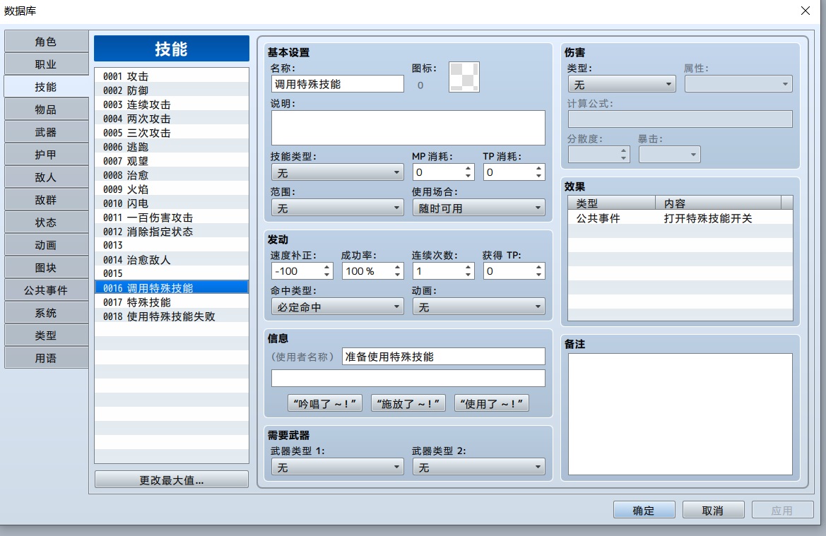
Task: Click the 确定 button
Action: [x=644, y=510]
